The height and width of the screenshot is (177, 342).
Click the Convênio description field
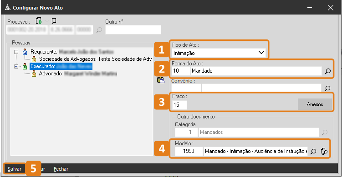261,88
